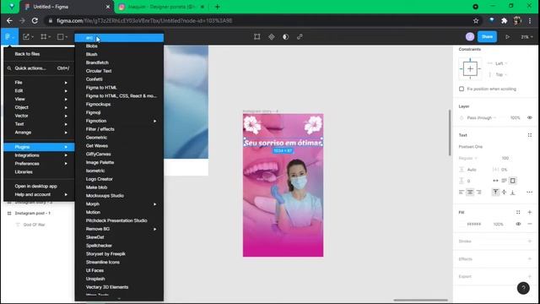Click the Create component icon

[272, 36]
